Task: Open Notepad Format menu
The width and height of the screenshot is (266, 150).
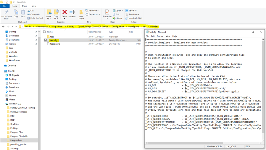Action: 160,36
